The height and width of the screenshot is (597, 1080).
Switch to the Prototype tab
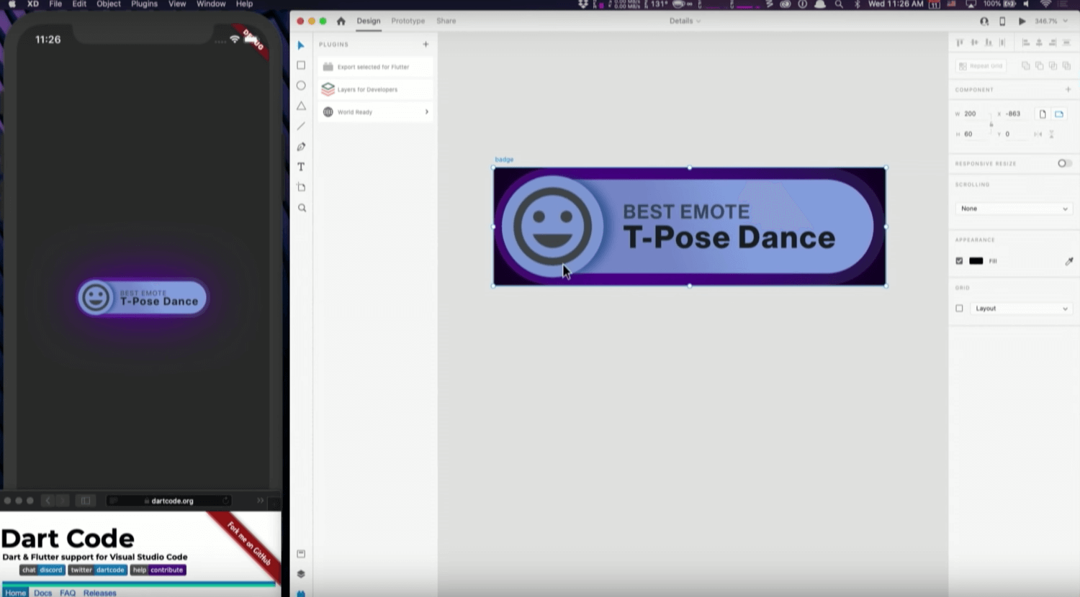(x=408, y=21)
